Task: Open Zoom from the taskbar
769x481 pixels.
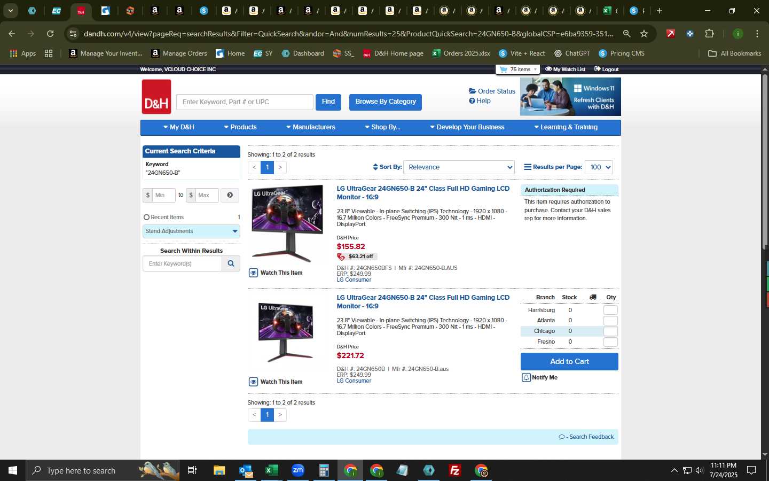Action: click(298, 470)
